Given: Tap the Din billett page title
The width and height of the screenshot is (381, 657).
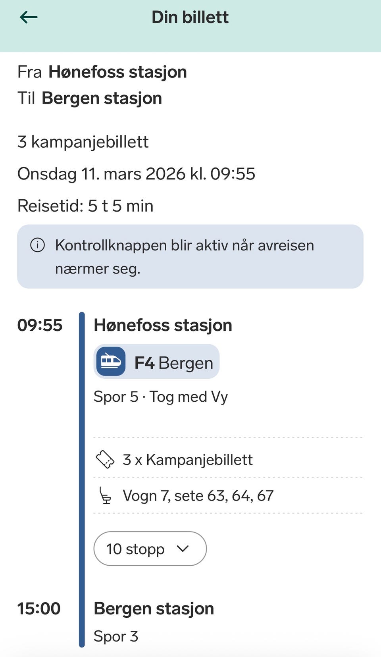Looking at the screenshot, I should coord(190,17).
